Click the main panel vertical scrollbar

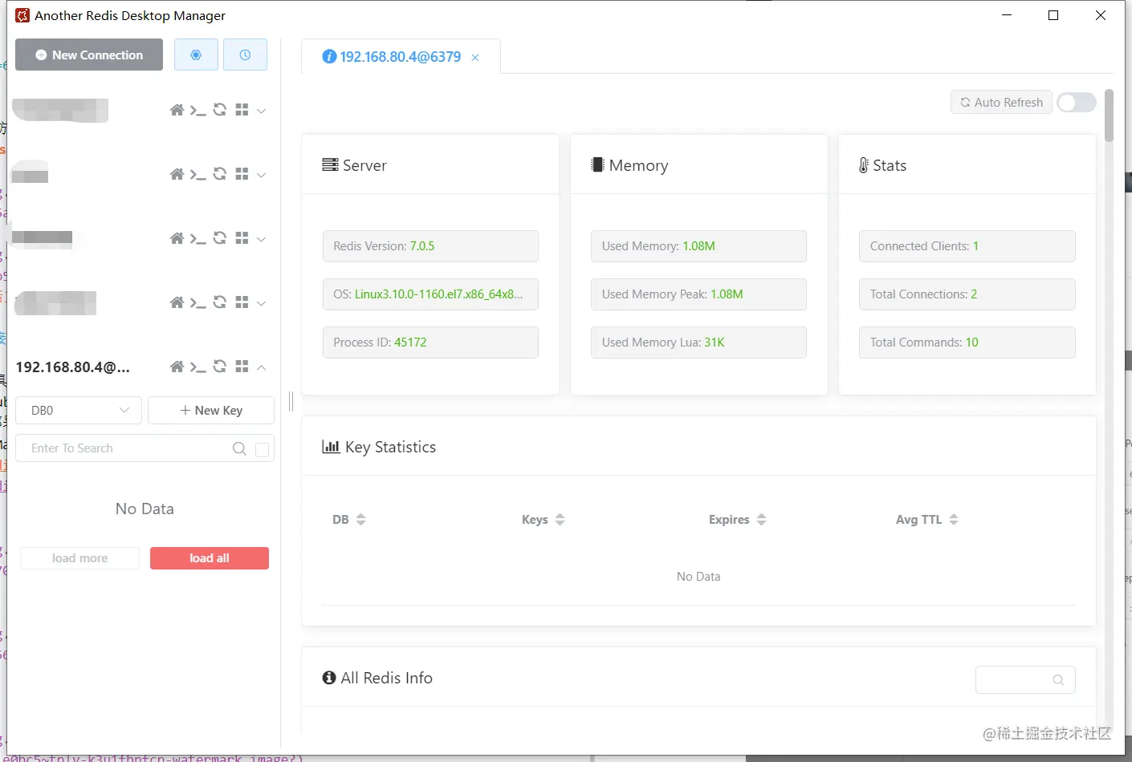pos(1109,116)
